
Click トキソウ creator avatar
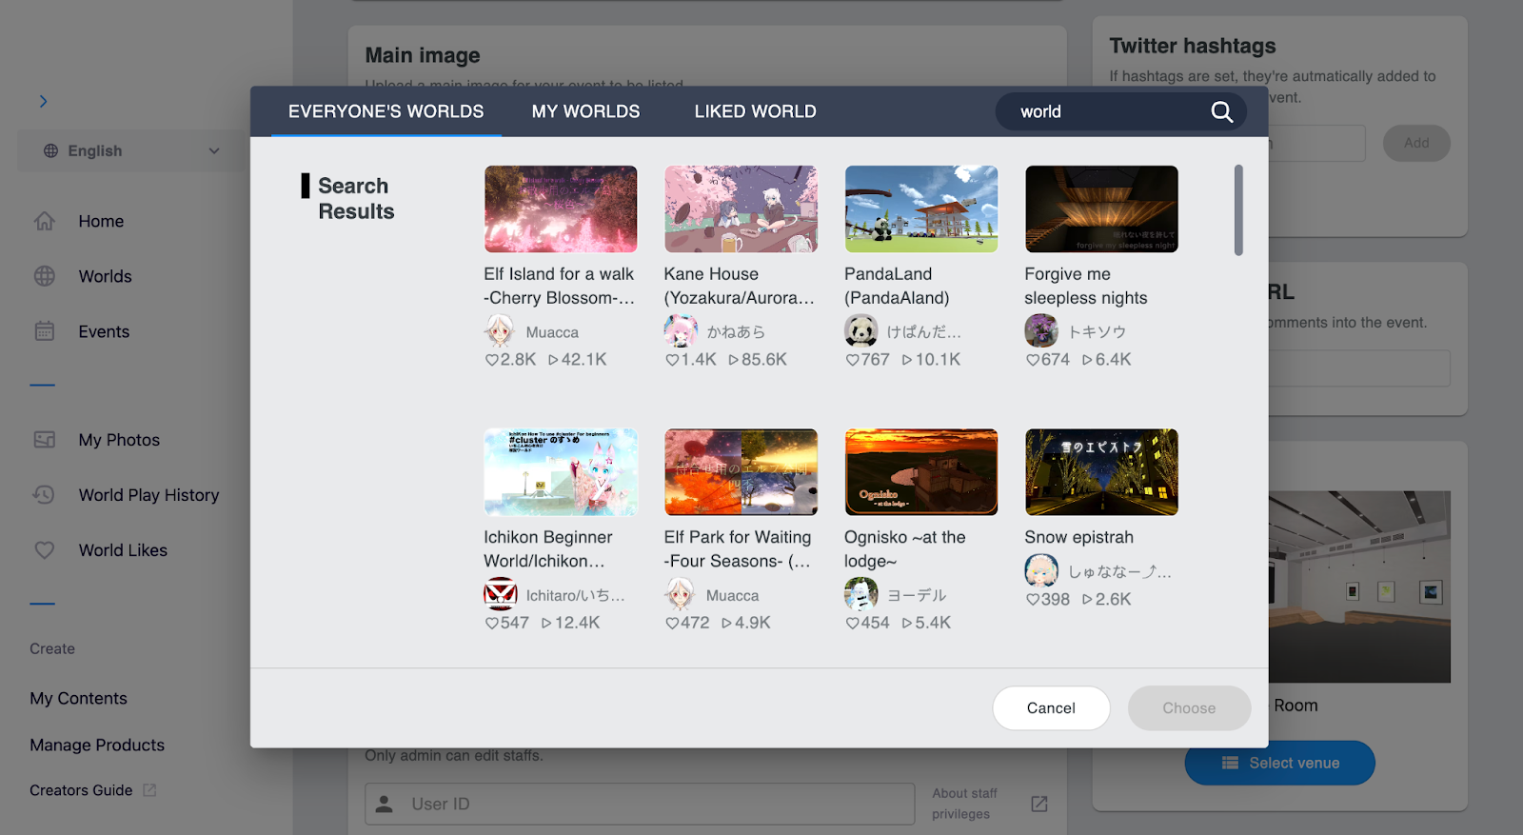1041,331
